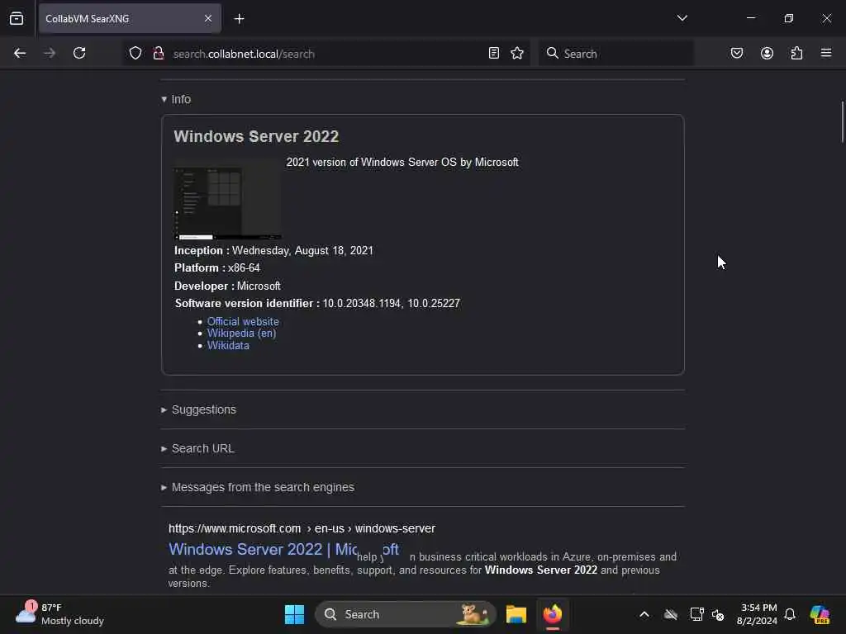
Task: Close the CollabVM SearXNG tab
Action: (208, 18)
